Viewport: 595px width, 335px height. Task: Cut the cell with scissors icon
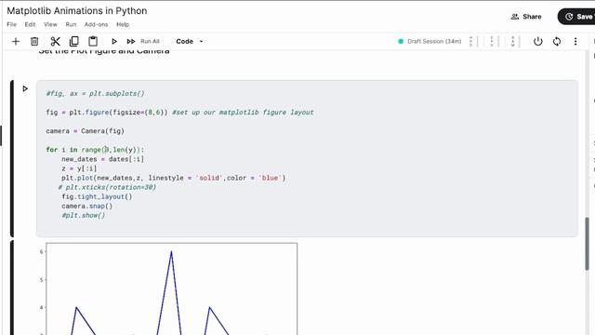tap(56, 41)
